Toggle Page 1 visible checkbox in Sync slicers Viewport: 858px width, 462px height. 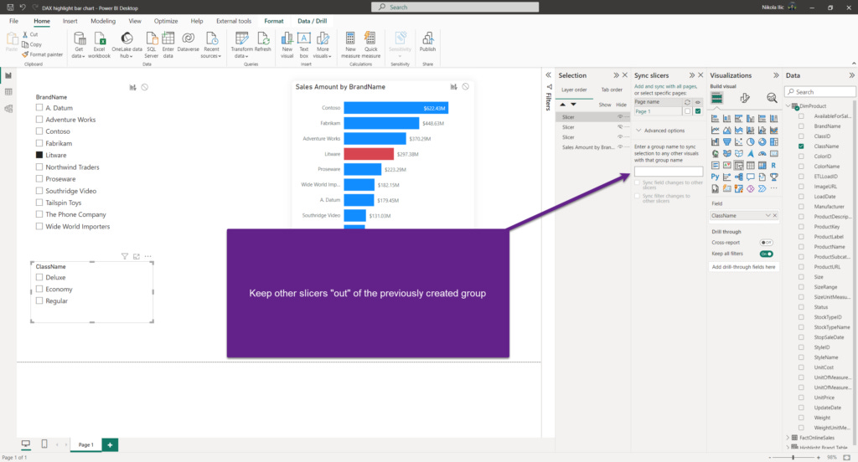(x=698, y=111)
